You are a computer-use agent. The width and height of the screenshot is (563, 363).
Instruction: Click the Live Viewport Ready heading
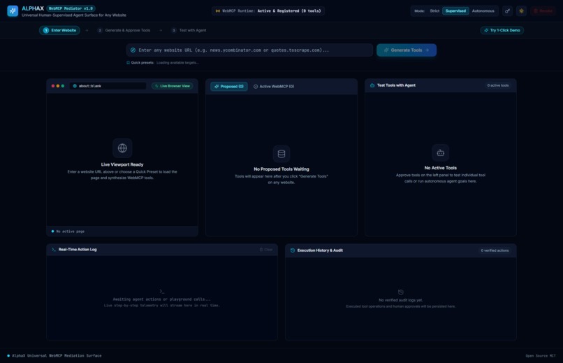122,164
